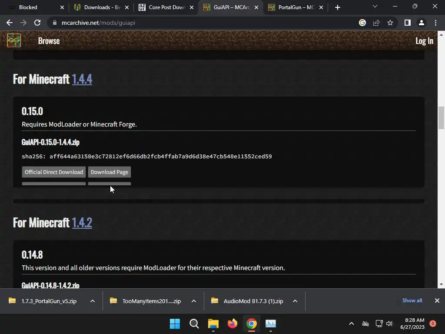This screenshot has height=334, width=445.
Task: Close the Downloads - Be tab
Action: pyautogui.click(x=127, y=7)
